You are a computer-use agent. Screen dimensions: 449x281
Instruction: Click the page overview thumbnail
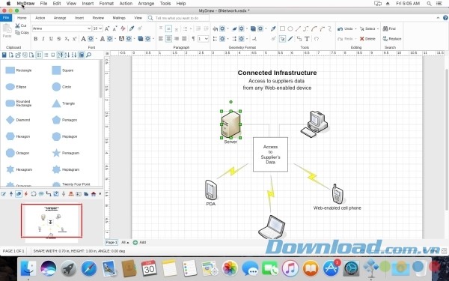click(x=52, y=221)
